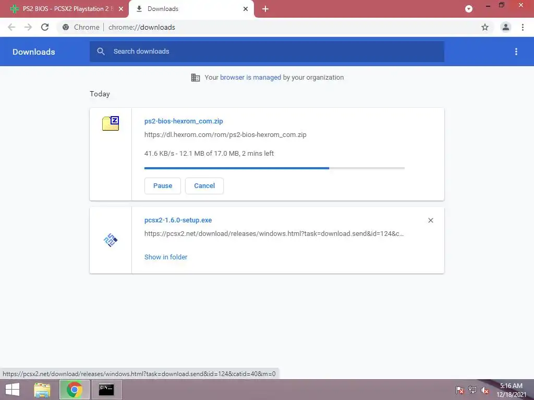The height and width of the screenshot is (400, 534).
Task: Reload the downloads page
Action: pyautogui.click(x=45, y=27)
